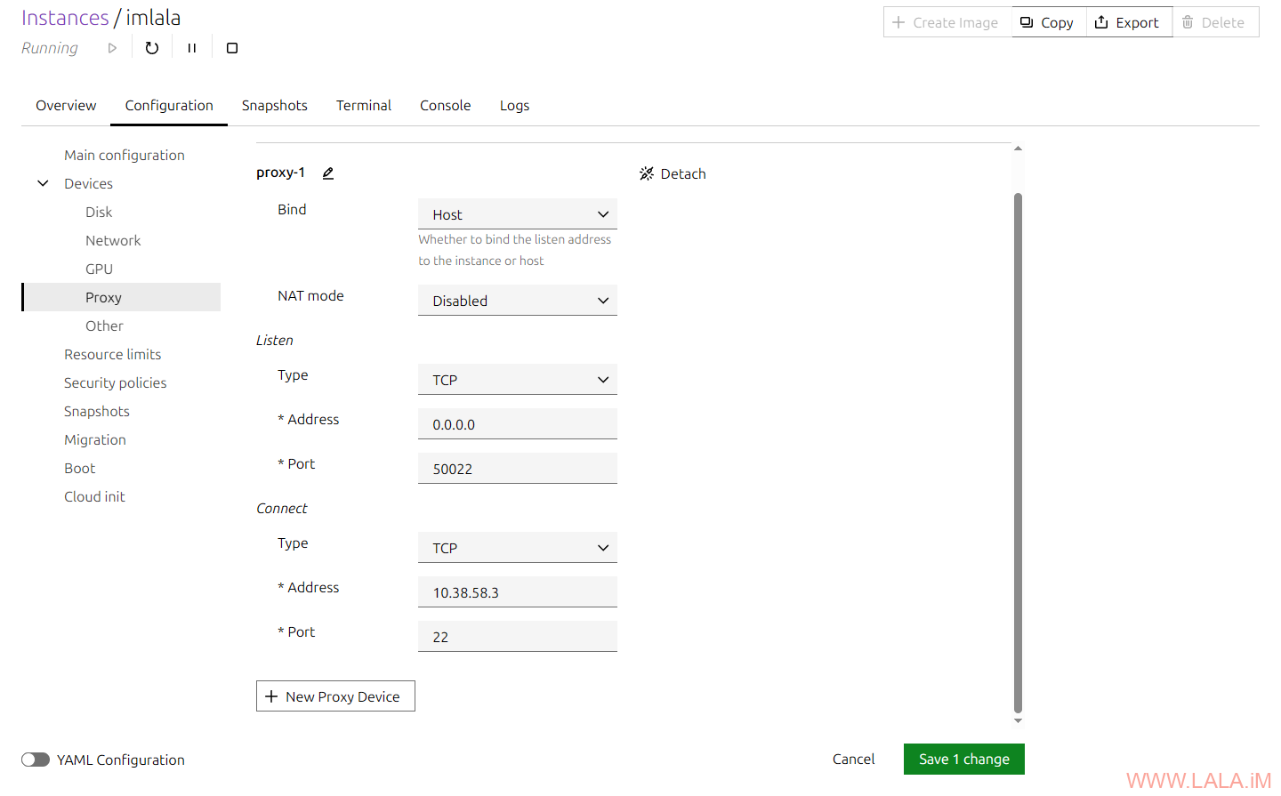Click the start instance play icon

click(112, 48)
